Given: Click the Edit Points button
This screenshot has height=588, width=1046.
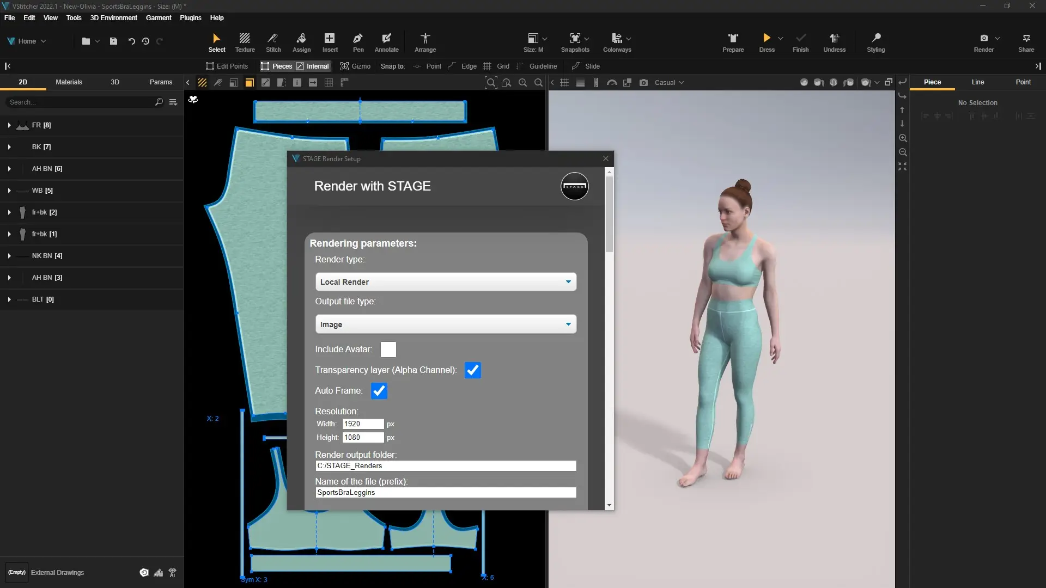Looking at the screenshot, I should tap(227, 66).
